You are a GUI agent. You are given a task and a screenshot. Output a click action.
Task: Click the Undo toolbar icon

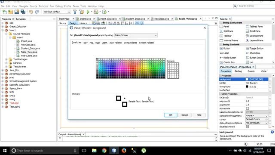point(31,12)
